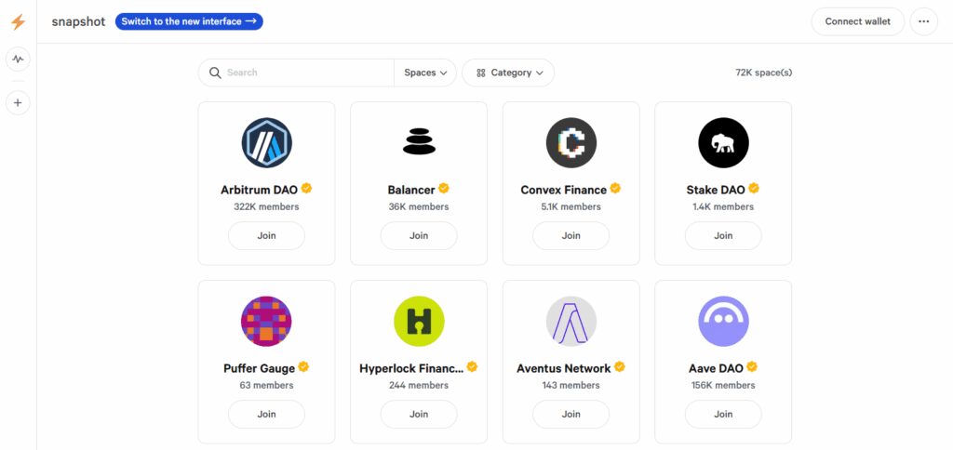The width and height of the screenshot is (953, 450).
Task: Click the Stake DAO elephant logo
Action: point(723,142)
